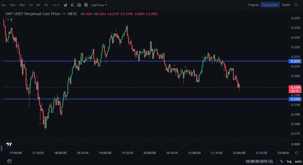Click the 17:00:00 time axis label

(16, 153)
